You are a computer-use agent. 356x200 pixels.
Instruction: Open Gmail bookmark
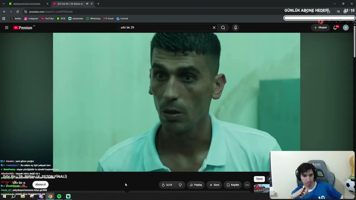click(x=108, y=19)
